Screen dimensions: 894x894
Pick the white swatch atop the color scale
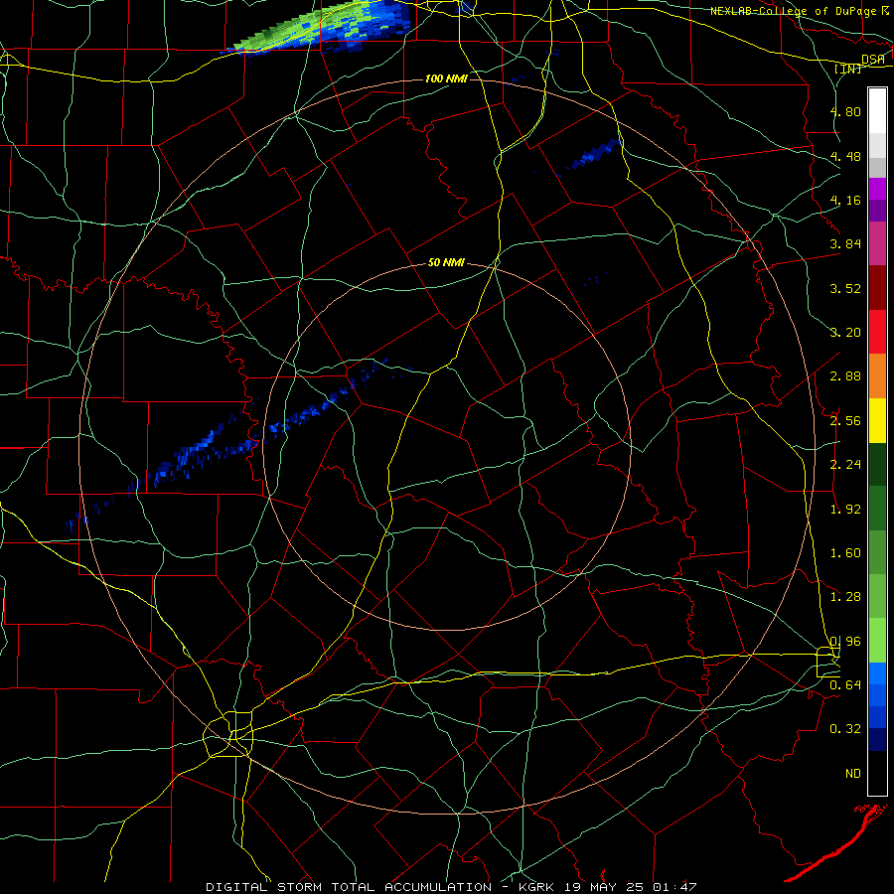[877, 111]
